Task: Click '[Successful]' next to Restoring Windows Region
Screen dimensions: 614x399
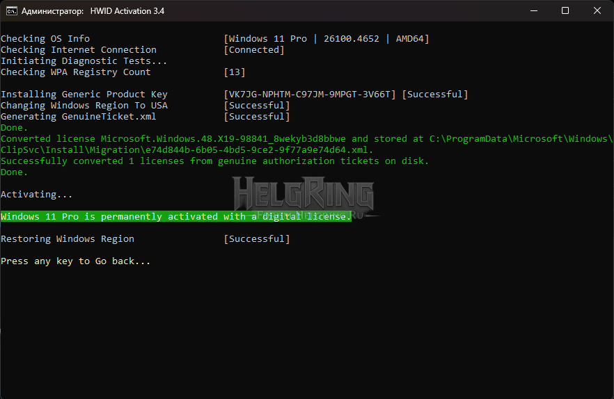Action: click(256, 239)
